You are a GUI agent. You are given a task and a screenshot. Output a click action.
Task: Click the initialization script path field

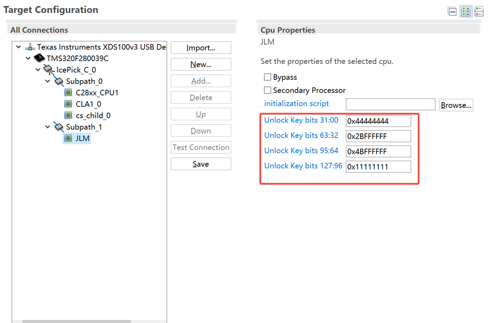[390, 104]
